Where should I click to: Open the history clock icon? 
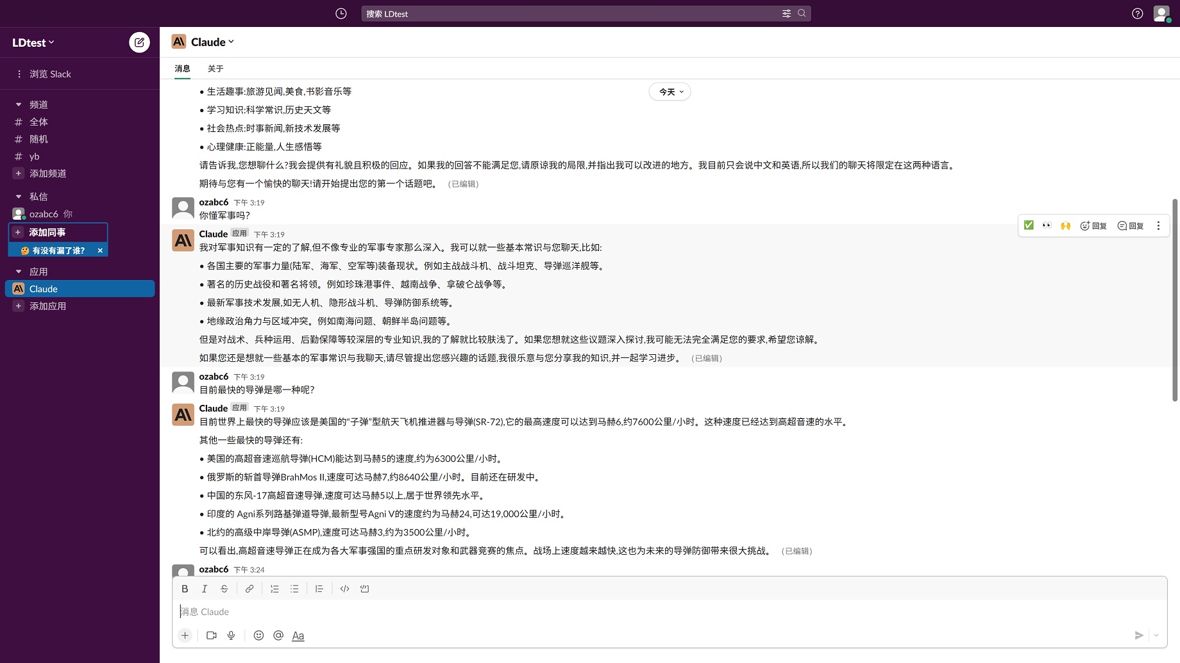click(x=341, y=13)
